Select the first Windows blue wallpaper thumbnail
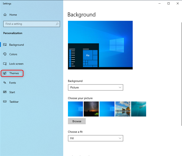The height and width of the screenshot is (156, 182). (x=75, y=109)
